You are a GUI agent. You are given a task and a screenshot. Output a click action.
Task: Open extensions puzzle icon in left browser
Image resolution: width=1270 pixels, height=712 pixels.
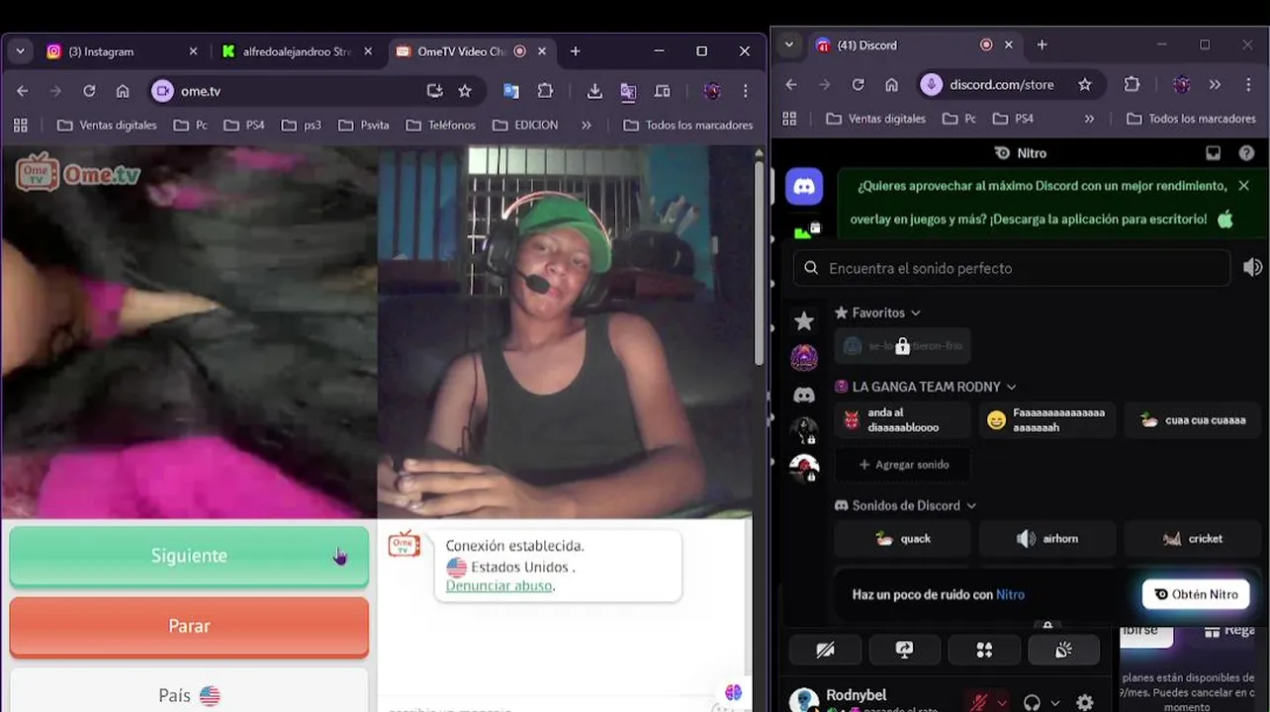(545, 91)
